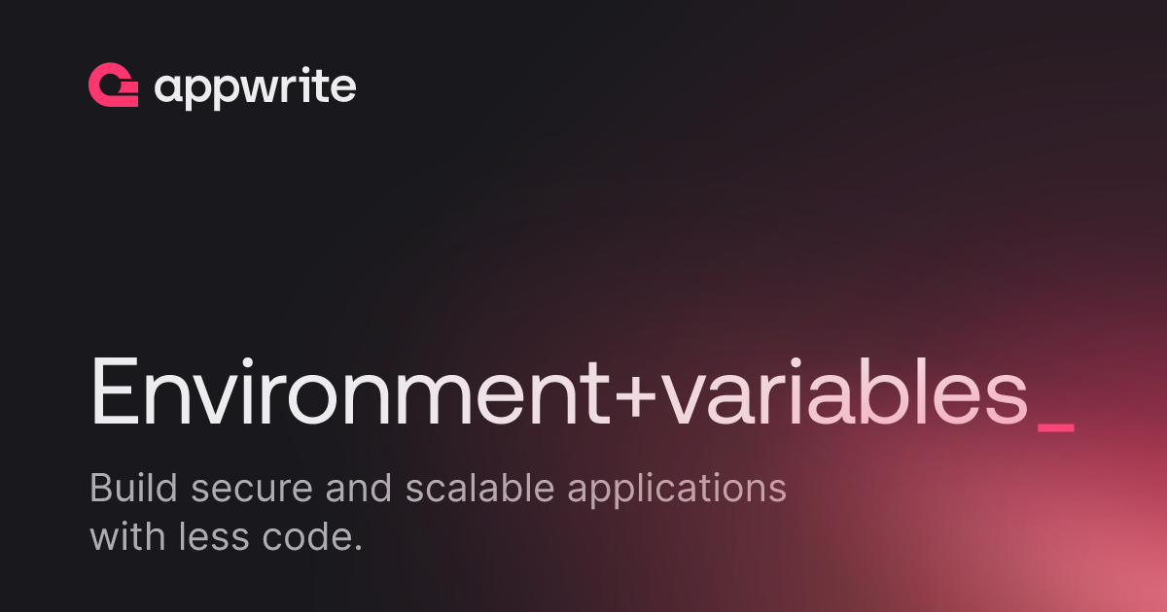Click the capital E starting Environment

(114, 393)
